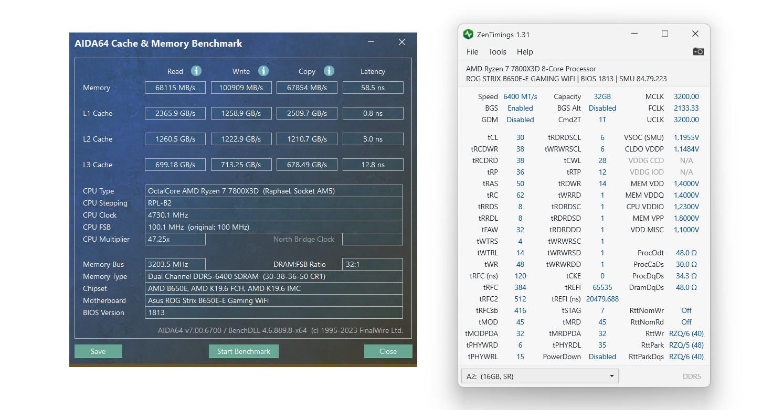This screenshot has width=783, height=410.
Task: Click the CLDO VDDP value 1,1484V
Action: (x=686, y=149)
